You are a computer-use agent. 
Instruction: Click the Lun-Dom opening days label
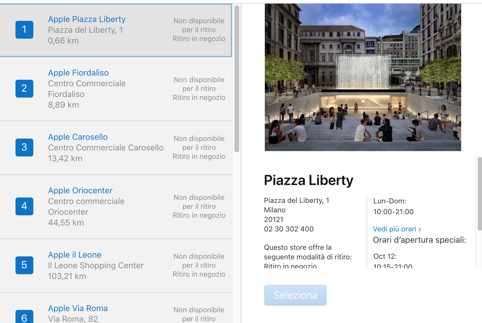[x=390, y=201]
